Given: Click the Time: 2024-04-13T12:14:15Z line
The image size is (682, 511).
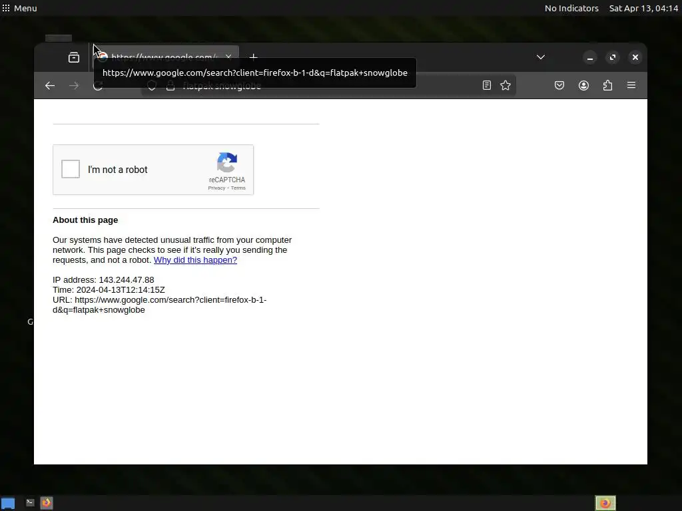Looking at the screenshot, I should pos(109,290).
